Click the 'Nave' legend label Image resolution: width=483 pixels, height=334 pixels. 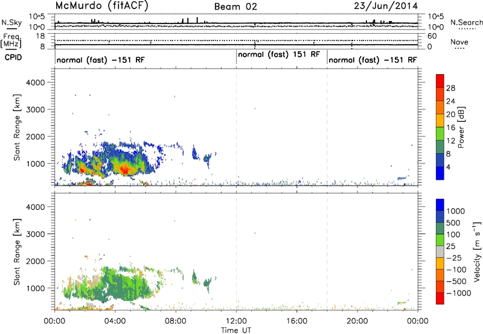[x=459, y=42]
